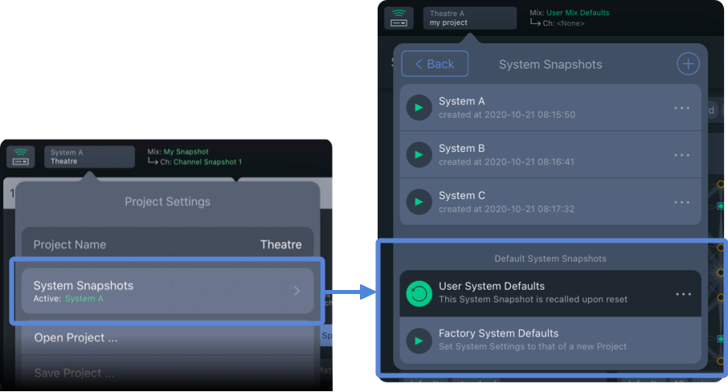Recall the System C snapshot play button
The image size is (728, 392).
[x=419, y=202]
